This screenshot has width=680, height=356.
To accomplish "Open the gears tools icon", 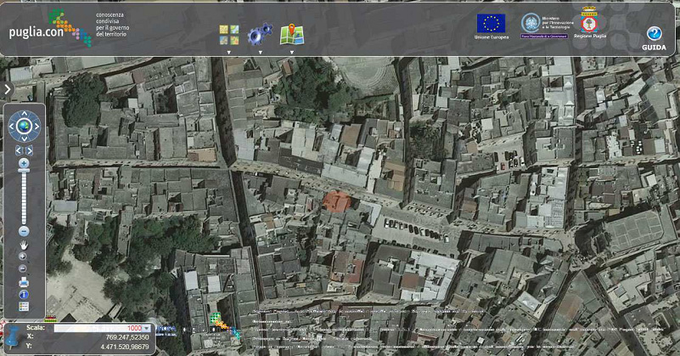I will (259, 35).
